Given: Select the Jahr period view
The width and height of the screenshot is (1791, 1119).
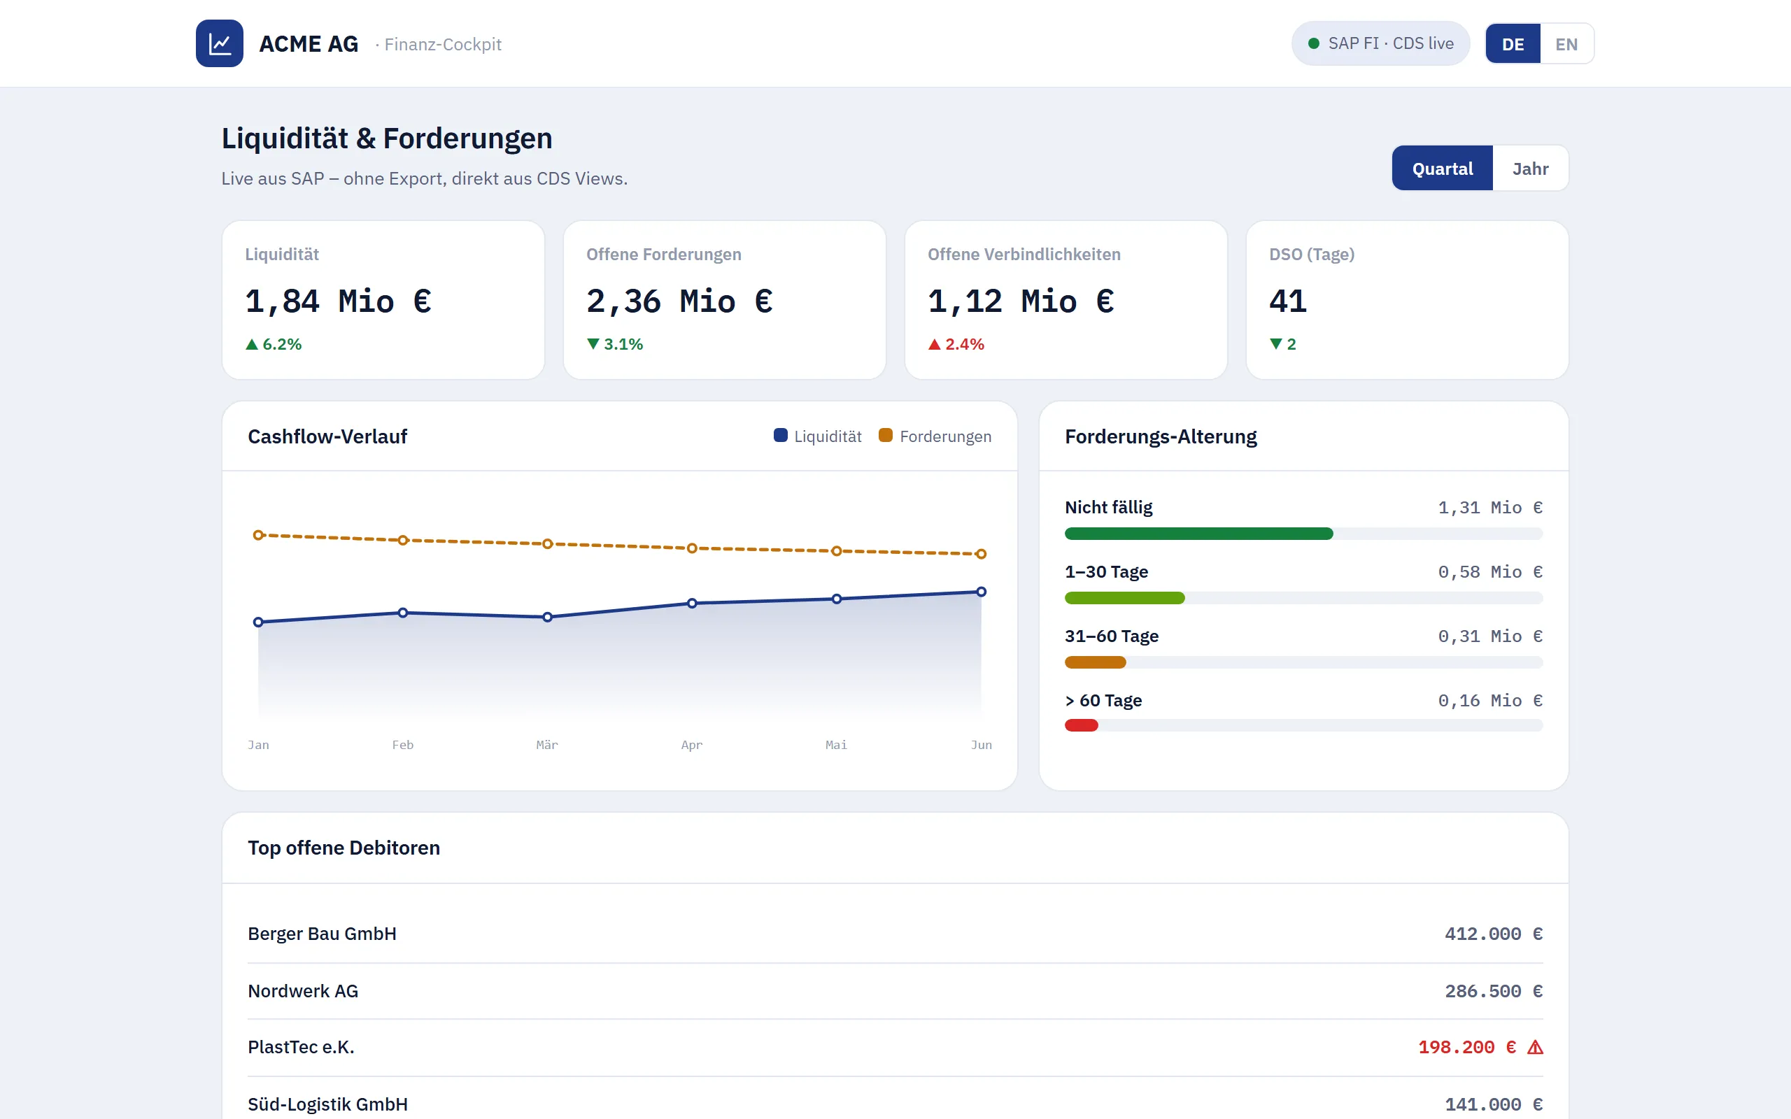Looking at the screenshot, I should click(1530, 169).
